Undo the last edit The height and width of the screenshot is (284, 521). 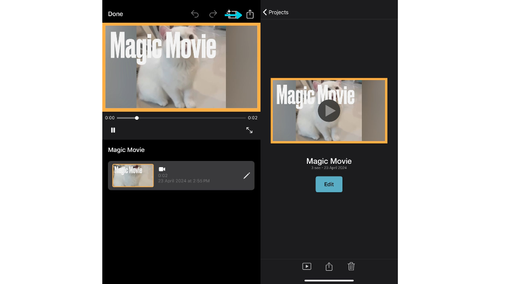[195, 14]
